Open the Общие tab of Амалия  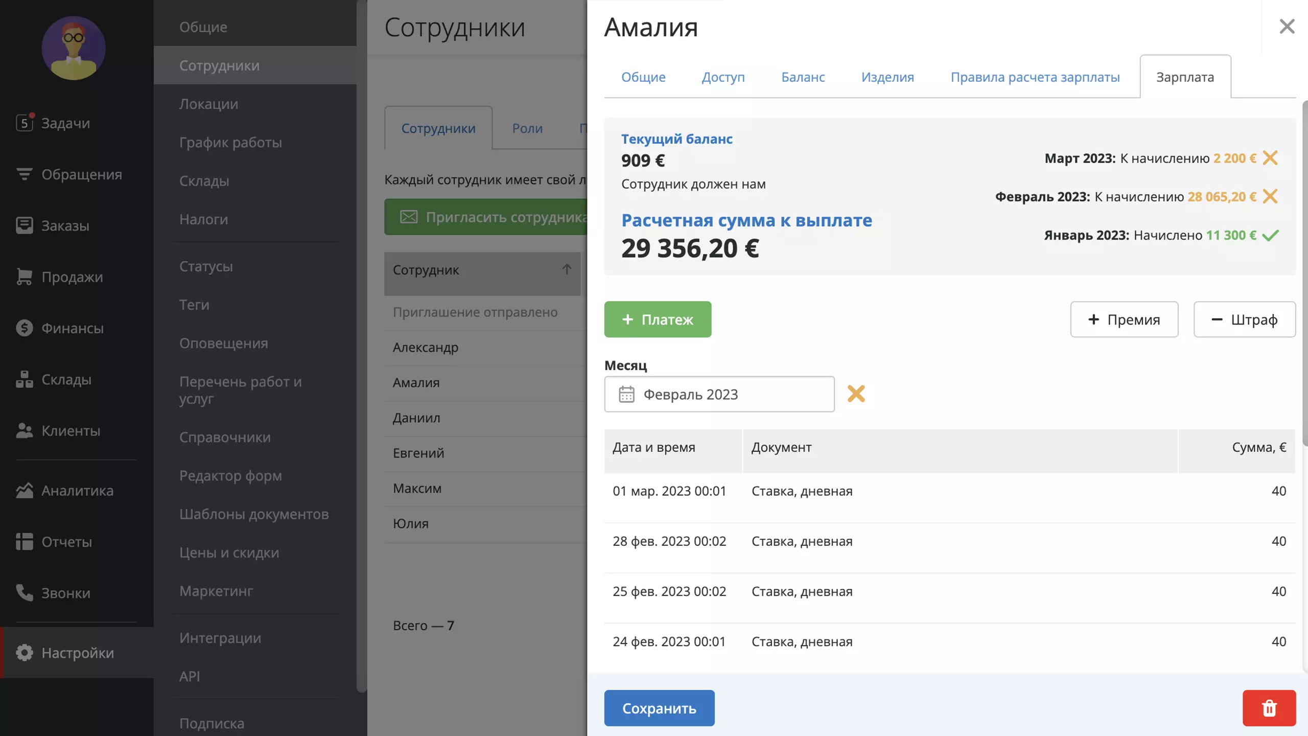pyautogui.click(x=643, y=77)
